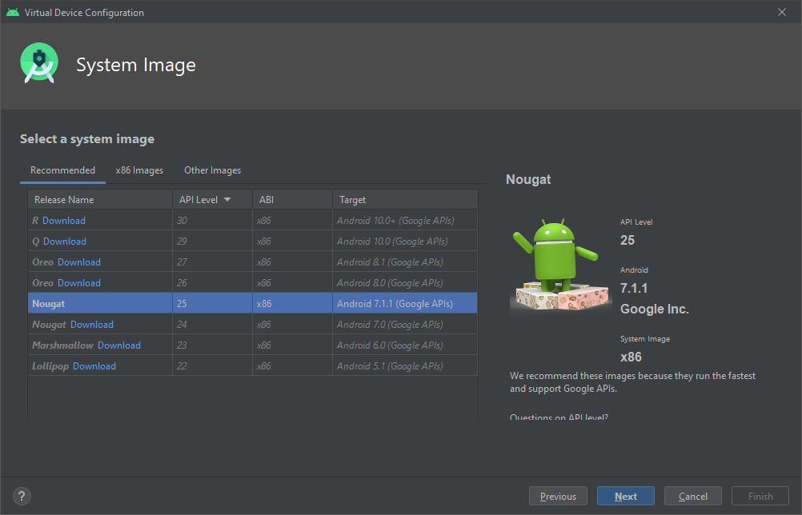Click the Android icon in title bar
Screen dimensions: 802x515
[x=12, y=12]
